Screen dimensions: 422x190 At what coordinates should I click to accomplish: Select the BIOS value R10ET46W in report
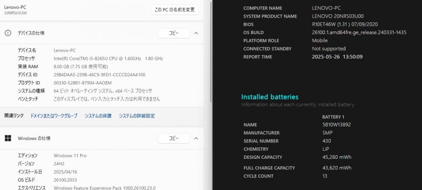point(345,24)
